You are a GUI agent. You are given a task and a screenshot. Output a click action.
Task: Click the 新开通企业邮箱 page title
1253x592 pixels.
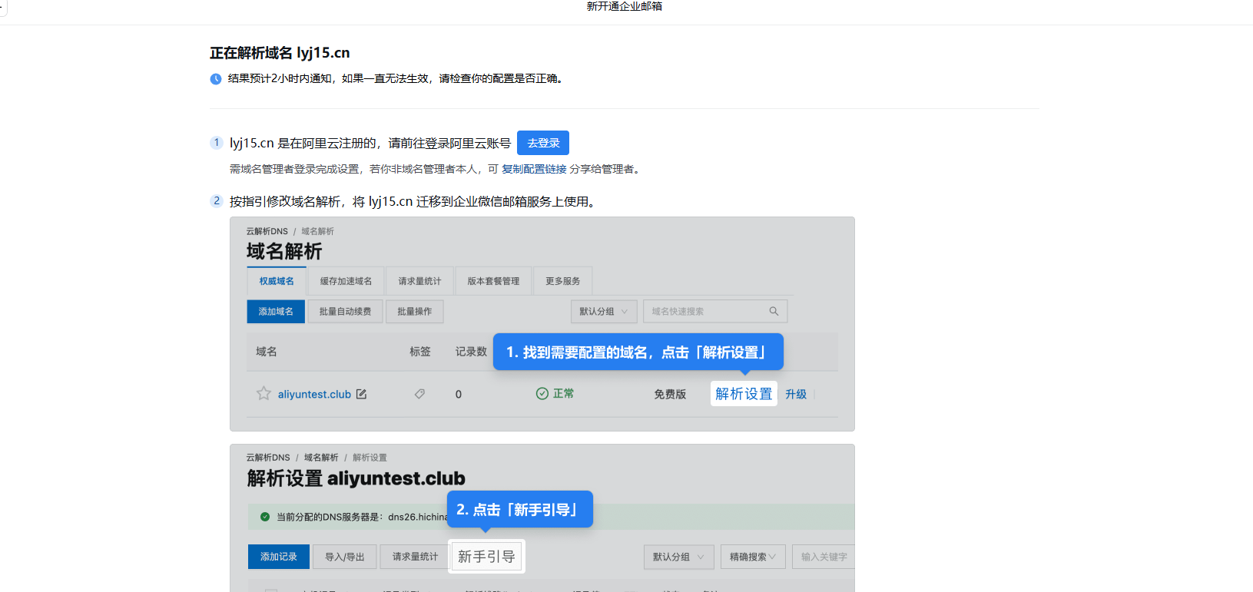tap(625, 6)
